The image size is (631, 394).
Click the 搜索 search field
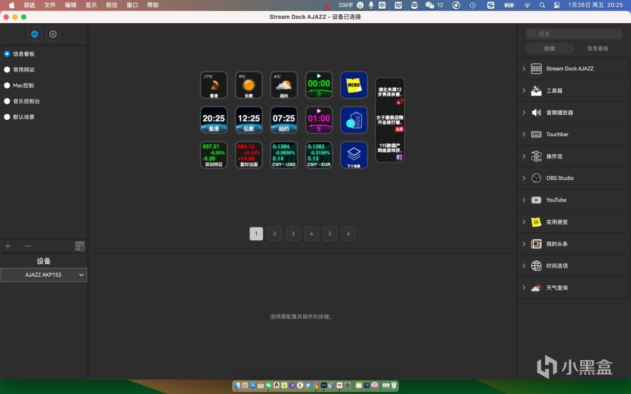click(x=574, y=33)
